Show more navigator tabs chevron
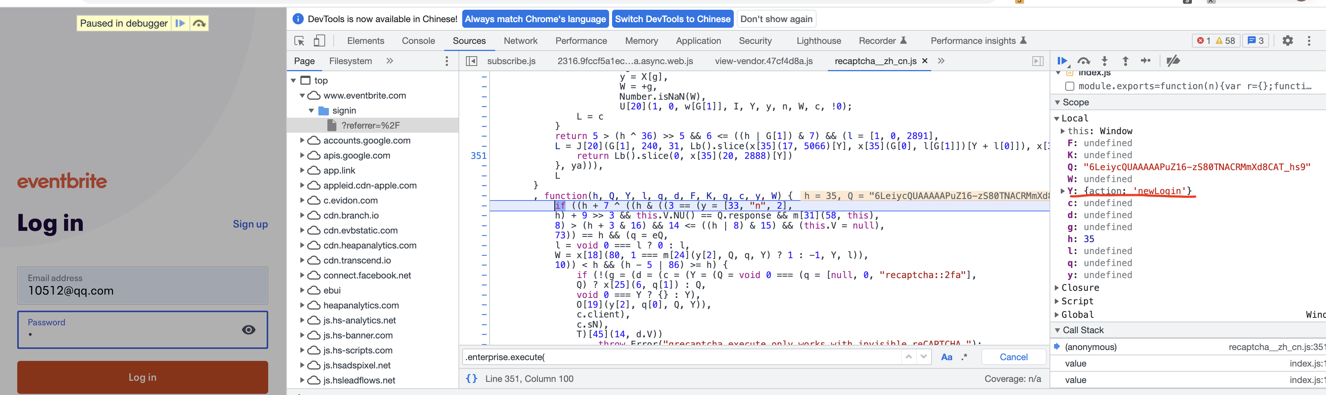Viewport: 1326px width, 395px height. (390, 61)
